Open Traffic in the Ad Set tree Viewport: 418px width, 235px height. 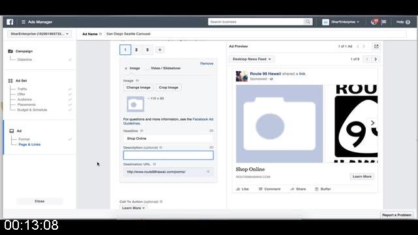(x=22, y=89)
